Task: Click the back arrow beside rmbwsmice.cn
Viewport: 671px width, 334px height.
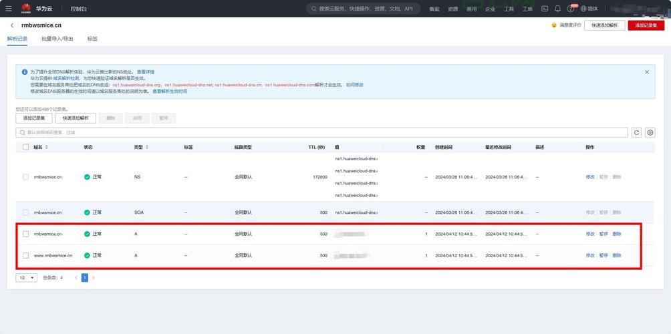Action: [x=11, y=25]
